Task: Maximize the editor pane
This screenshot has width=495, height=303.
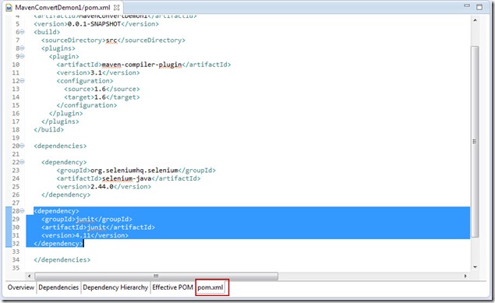Action: 479,7
